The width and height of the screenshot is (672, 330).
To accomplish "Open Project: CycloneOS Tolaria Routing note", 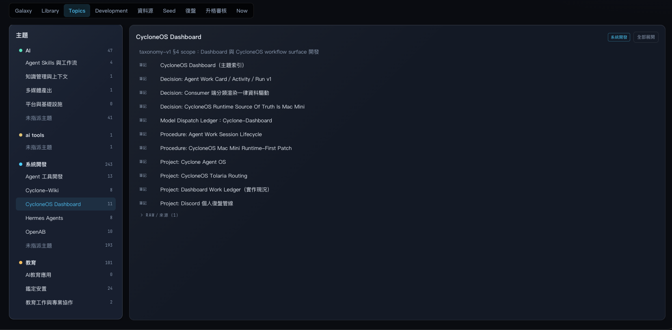I will pos(203,176).
